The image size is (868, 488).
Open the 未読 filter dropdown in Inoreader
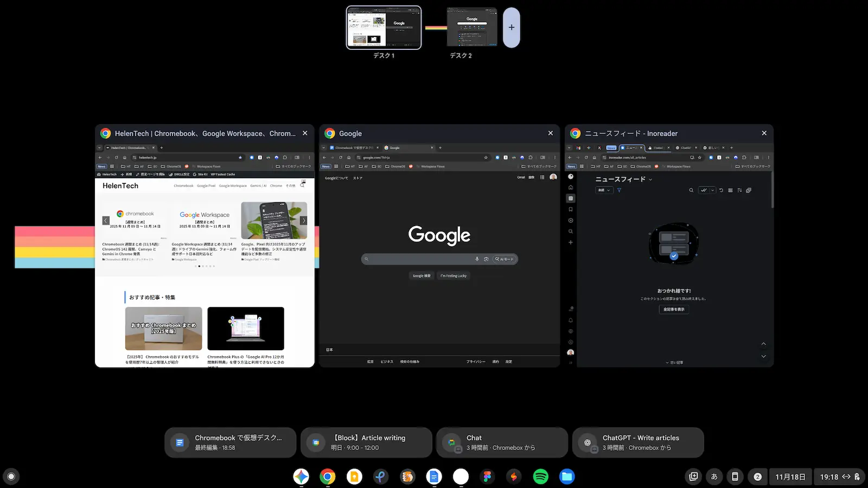[x=604, y=190]
